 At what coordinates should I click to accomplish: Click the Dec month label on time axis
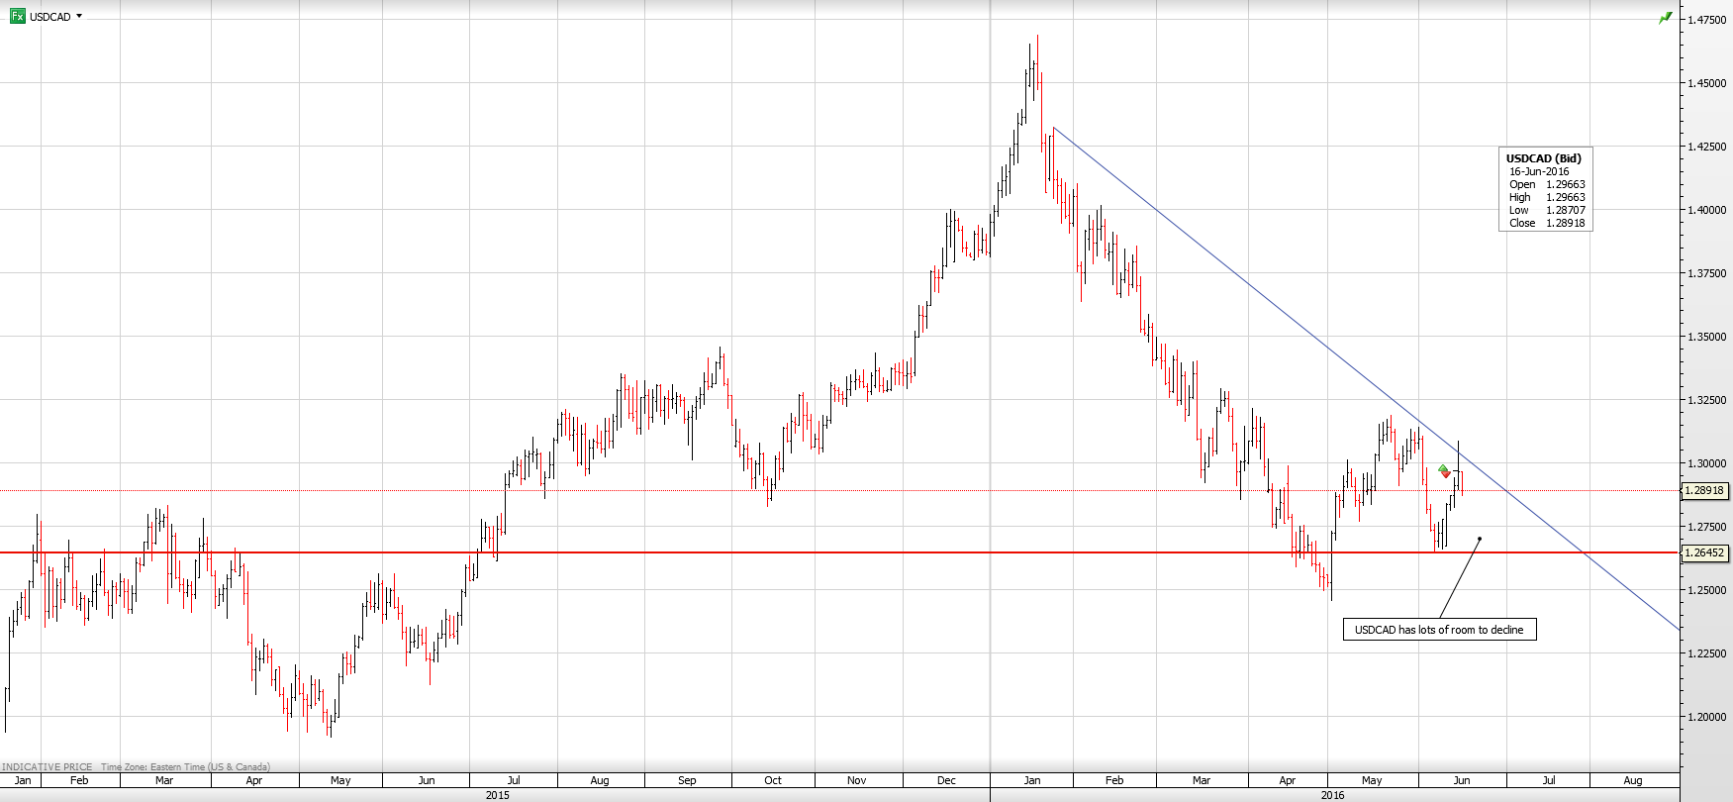tap(946, 780)
